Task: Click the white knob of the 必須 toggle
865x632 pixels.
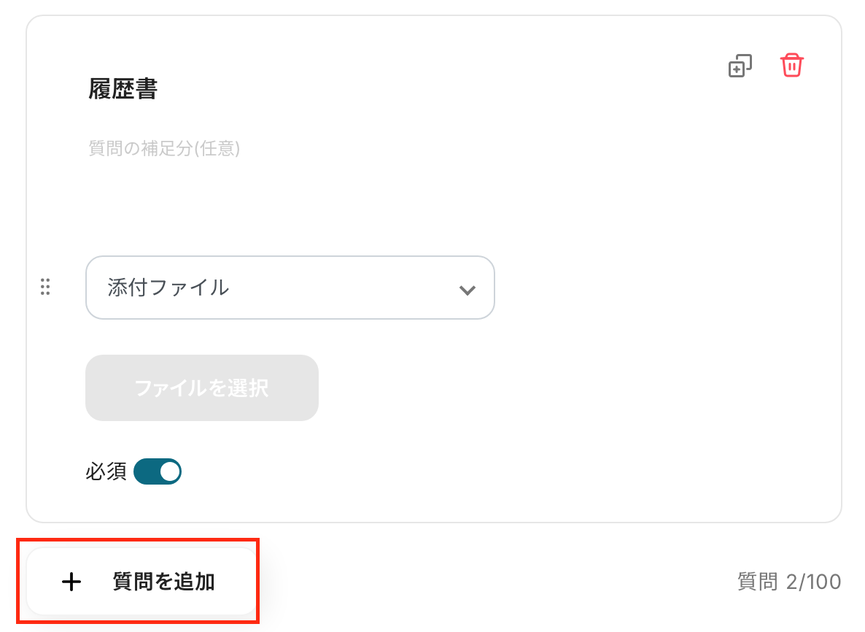Action: (x=170, y=471)
